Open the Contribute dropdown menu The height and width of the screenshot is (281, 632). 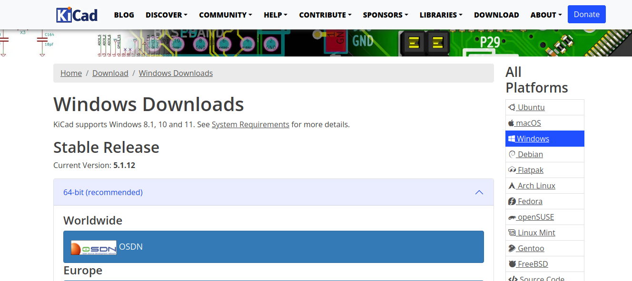(x=325, y=15)
